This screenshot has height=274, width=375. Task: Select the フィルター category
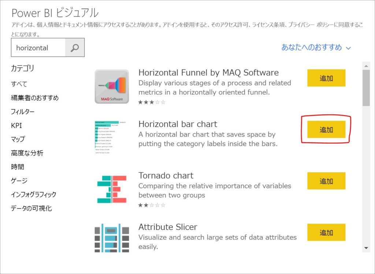pos(23,112)
